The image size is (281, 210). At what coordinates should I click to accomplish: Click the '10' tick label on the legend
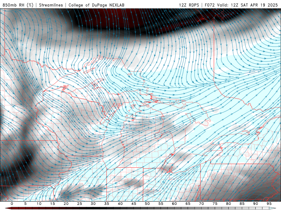coord(39,204)
